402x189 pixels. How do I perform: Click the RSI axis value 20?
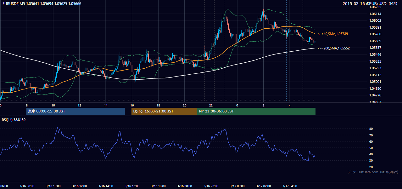click(x=371, y=167)
